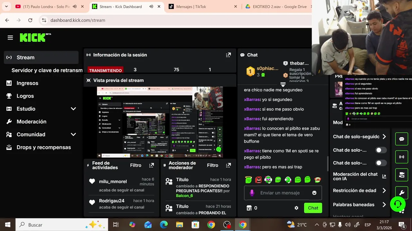
Task: Open the Windows Start menu
Action: pos(8,225)
